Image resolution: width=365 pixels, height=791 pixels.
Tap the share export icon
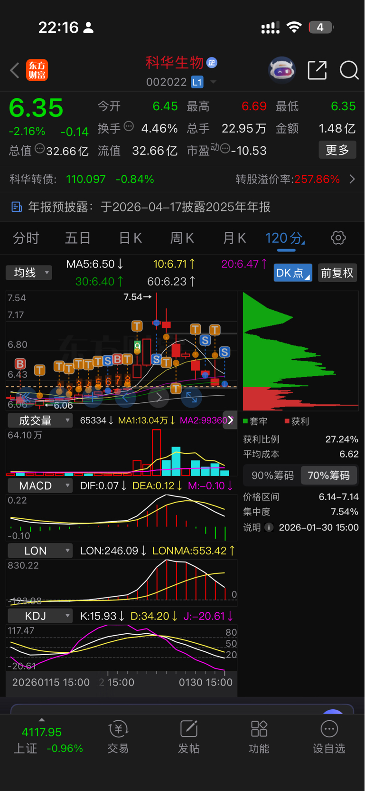pyautogui.click(x=317, y=70)
